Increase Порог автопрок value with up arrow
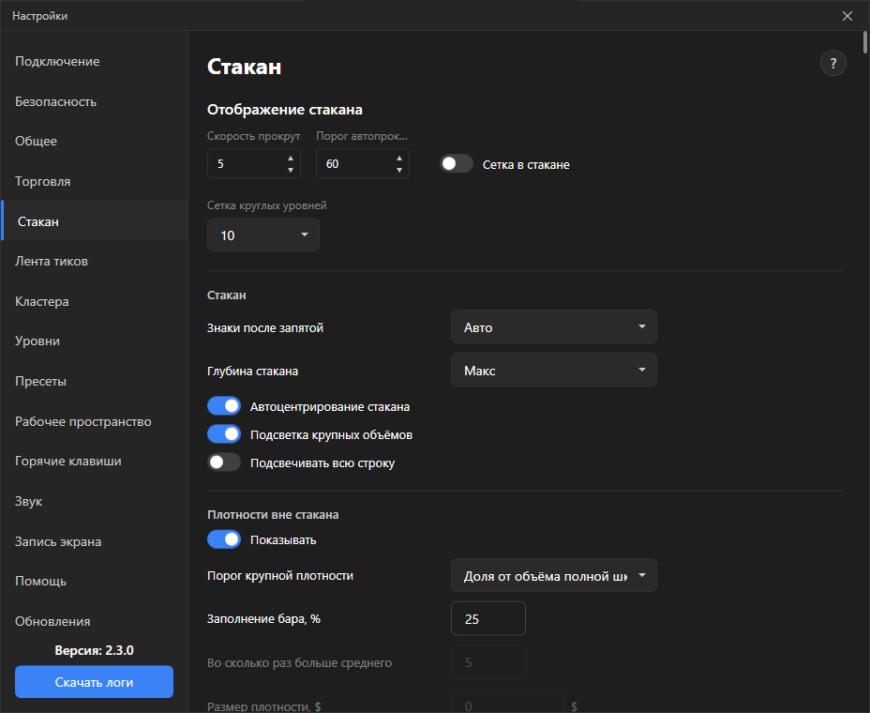 399,158
